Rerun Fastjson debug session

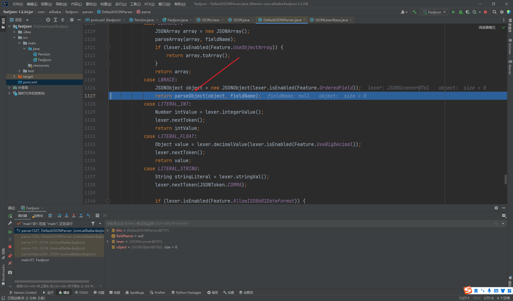point(10,216)
